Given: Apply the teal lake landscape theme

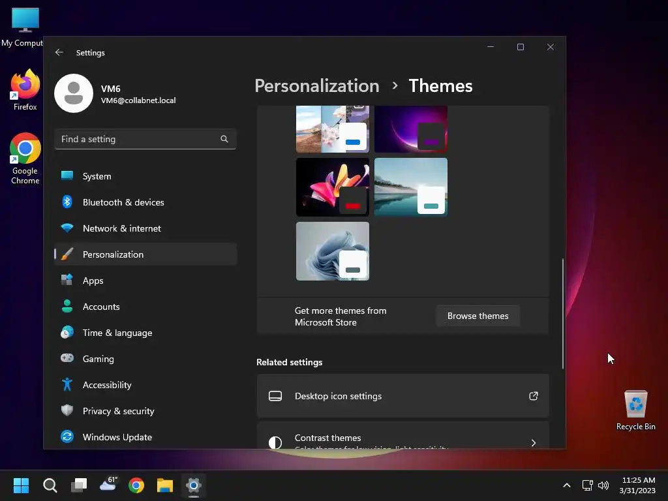Looking at the screenshot, I should pyautogui.click(x=411, y=187).
